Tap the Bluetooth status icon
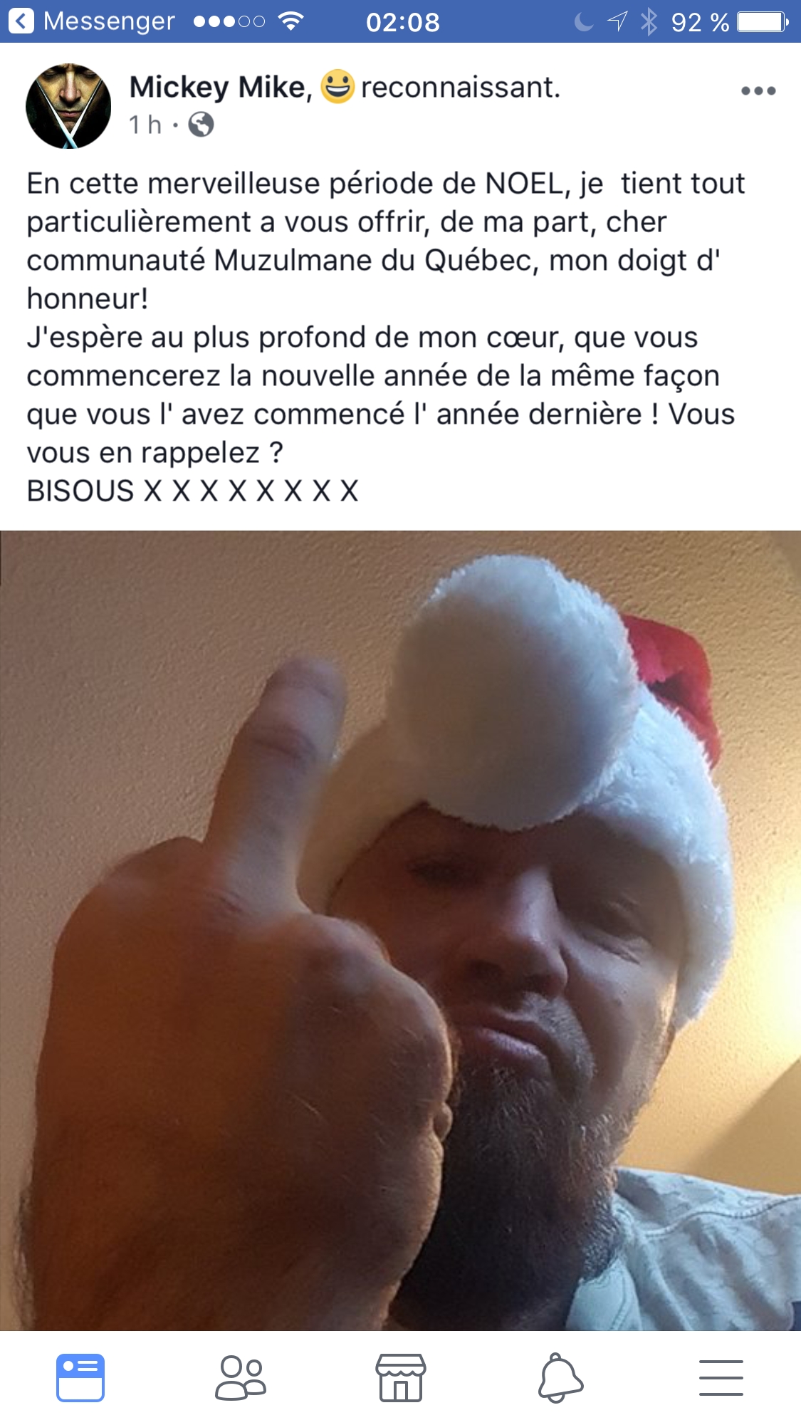Image resolution: width=801 pixels, height=1425 pixels. coord(649,21)
